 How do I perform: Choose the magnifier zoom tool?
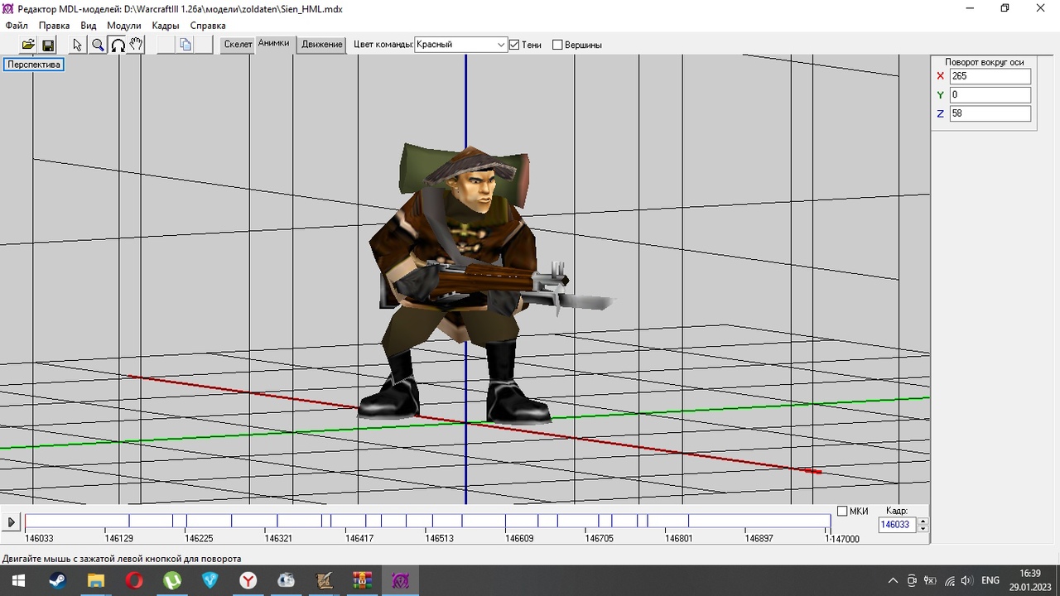click(x=98, y=45)
